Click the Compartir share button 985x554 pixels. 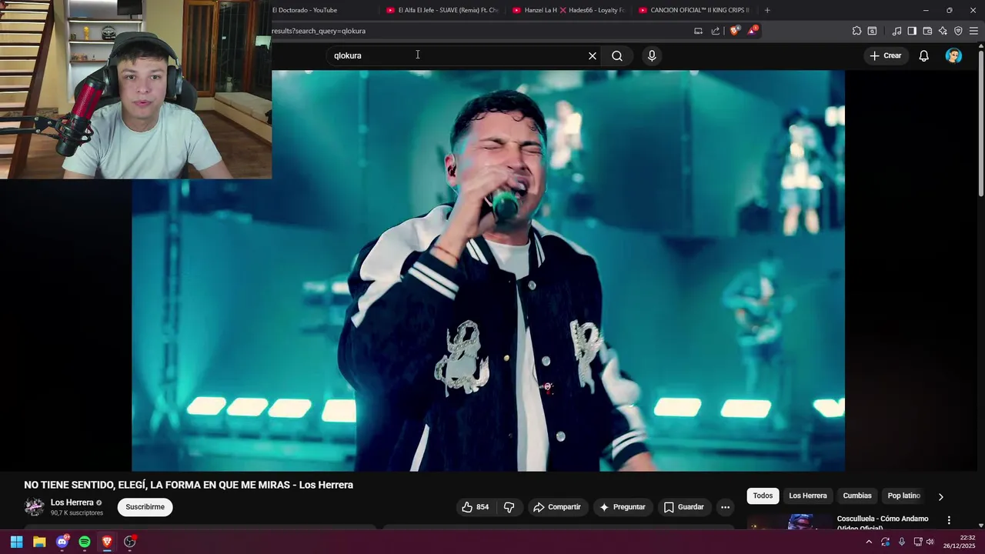(557, 507)
